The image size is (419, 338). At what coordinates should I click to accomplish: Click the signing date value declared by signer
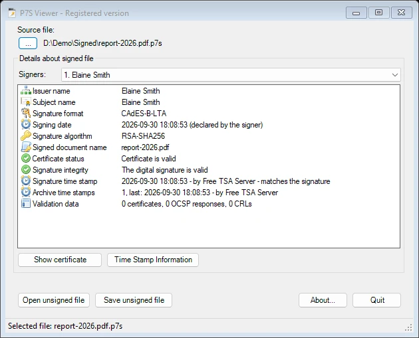pos(192,125)
